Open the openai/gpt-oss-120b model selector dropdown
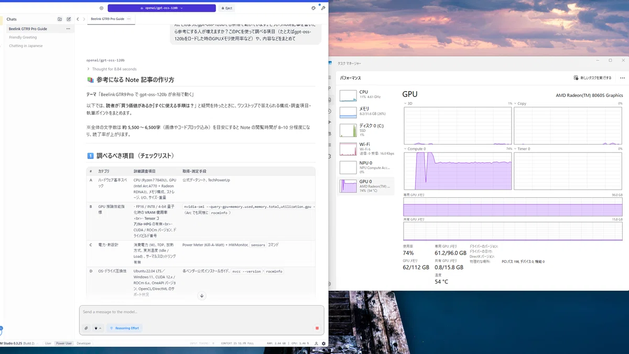 (161, 8)
